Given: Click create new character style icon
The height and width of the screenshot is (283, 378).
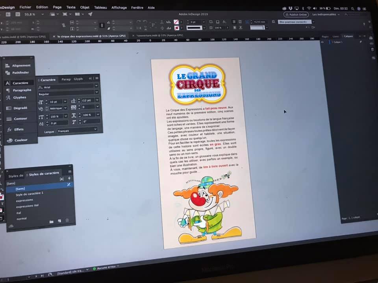Looking at the screenshot, I should [x=59, y=221].
